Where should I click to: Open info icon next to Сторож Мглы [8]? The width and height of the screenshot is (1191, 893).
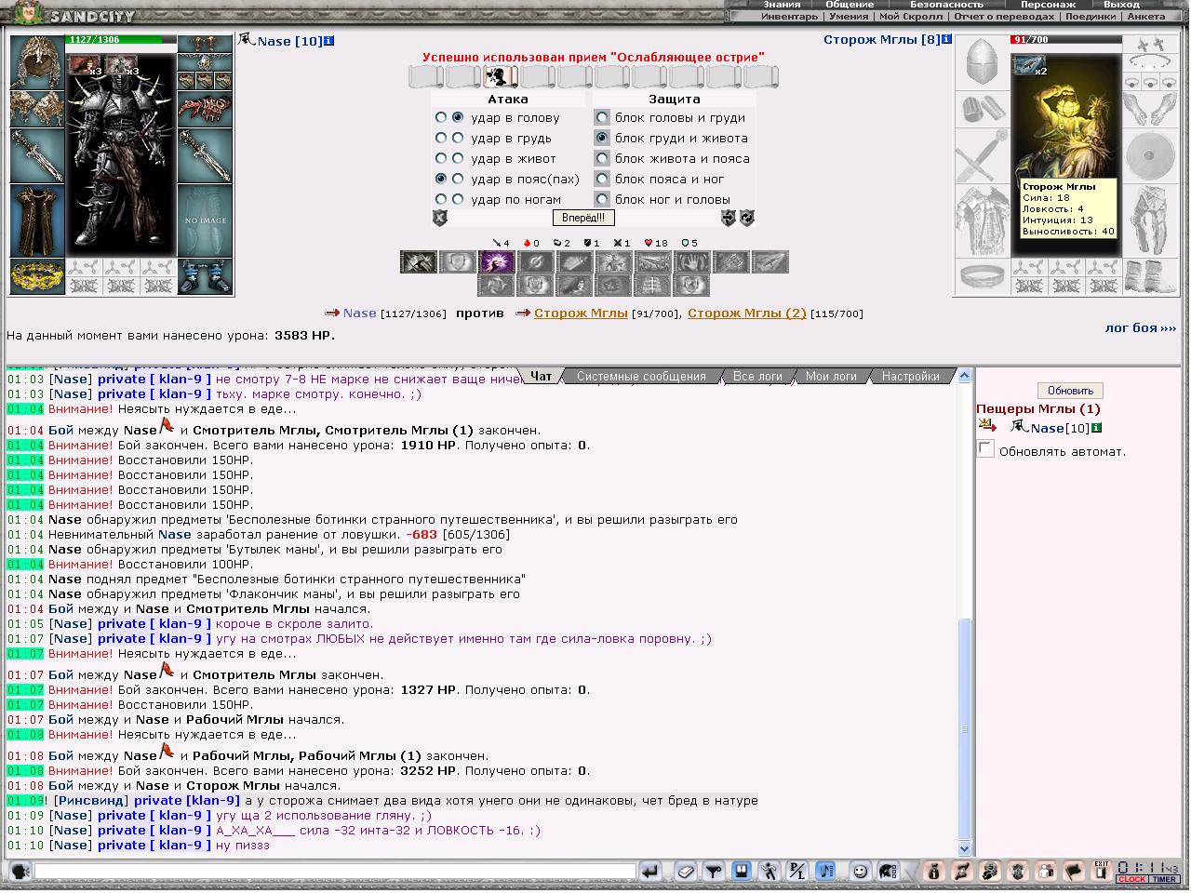pos(947,40)
